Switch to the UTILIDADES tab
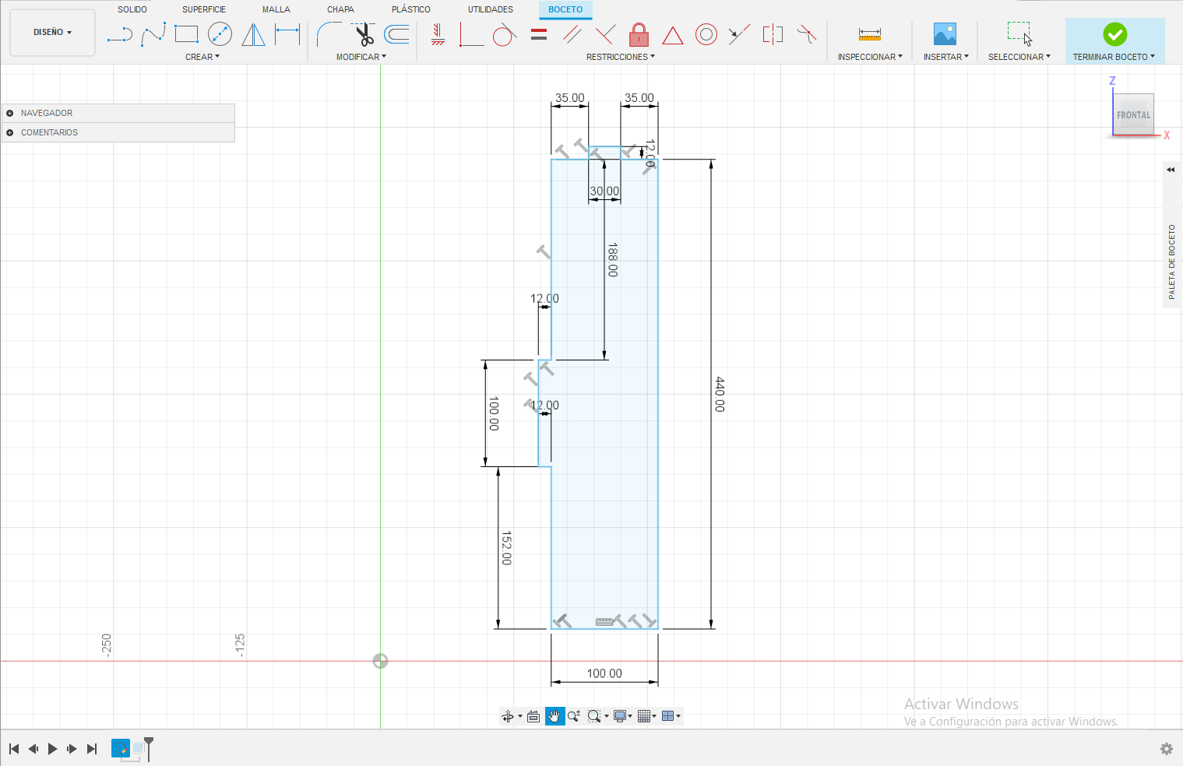 click(x=491, y=9)
